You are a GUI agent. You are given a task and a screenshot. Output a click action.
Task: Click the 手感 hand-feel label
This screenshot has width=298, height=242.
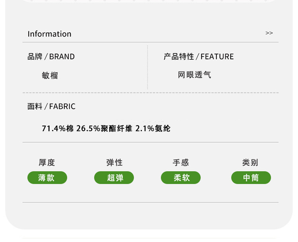click(x=181, y=162)
